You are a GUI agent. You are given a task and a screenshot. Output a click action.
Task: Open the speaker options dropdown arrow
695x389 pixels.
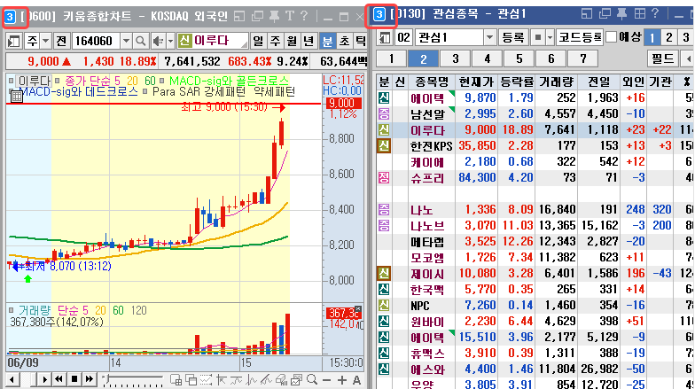tap(170, 41)
